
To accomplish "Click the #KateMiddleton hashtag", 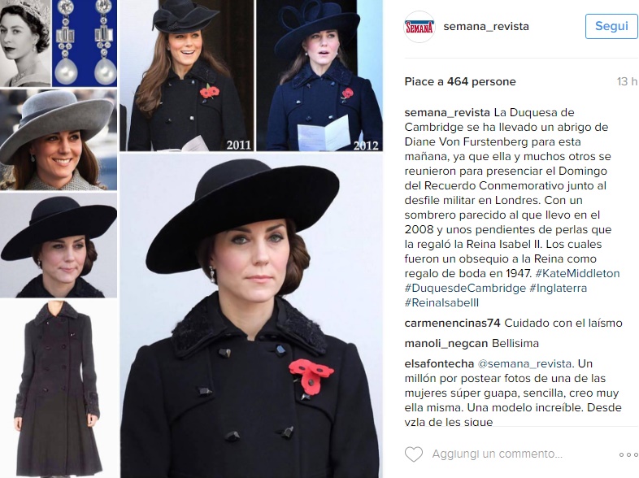I will pos(577,273).
